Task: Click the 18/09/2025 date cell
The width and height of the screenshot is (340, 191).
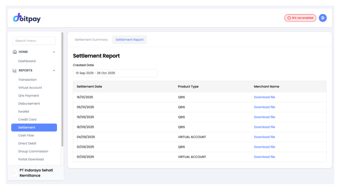Action: point(85,127)
